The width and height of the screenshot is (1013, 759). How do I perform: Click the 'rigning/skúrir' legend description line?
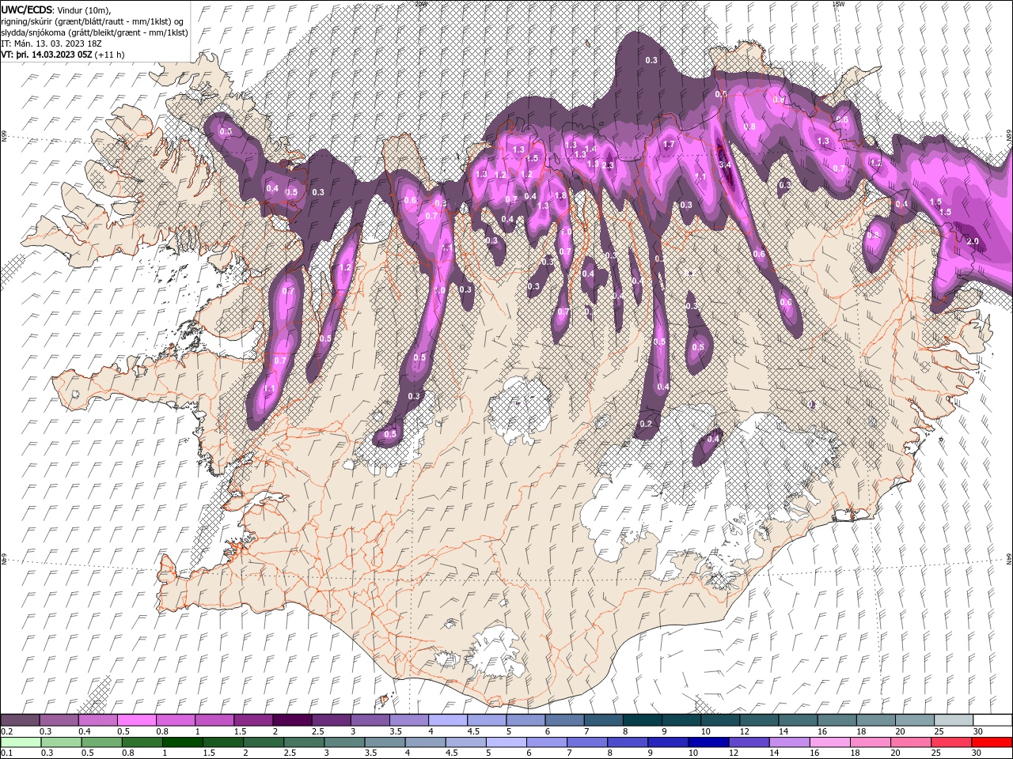tap(93, 21)
